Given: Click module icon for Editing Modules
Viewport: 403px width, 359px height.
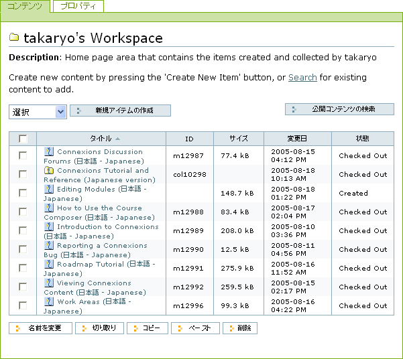Looking at the screenshot, I should click(48, 189).
